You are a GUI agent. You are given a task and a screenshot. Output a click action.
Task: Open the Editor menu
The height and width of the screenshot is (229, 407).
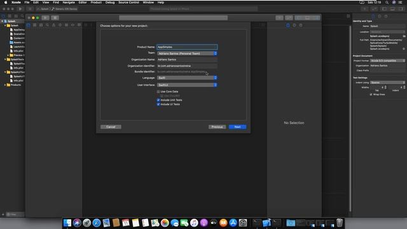tap(83, 3)
